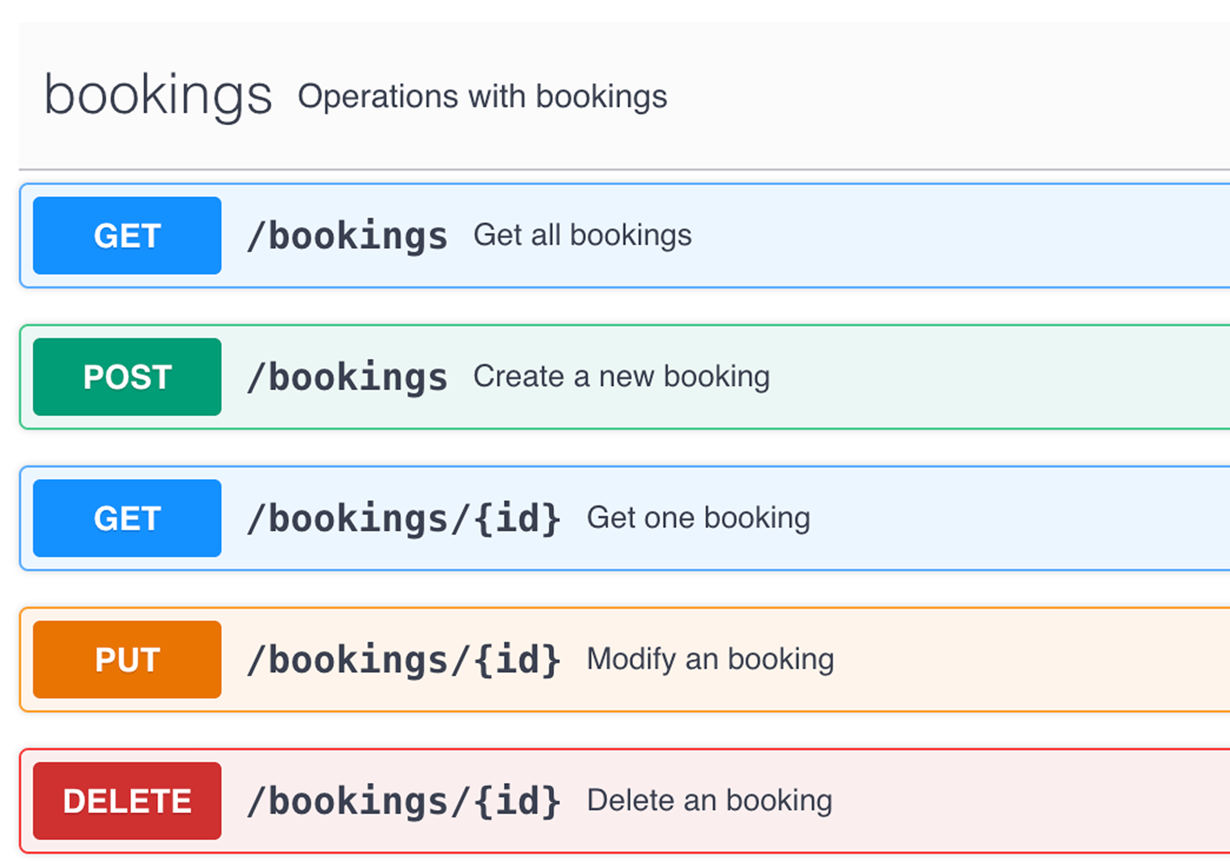1230x861 pixels.
Task: Click the /bookings path in GET row
Action: coord(347,236)
